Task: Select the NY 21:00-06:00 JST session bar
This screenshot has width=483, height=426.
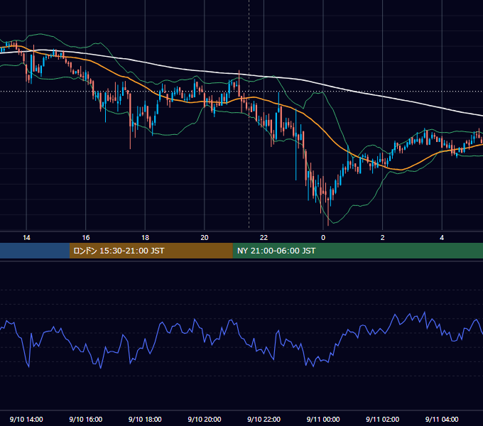Action: pos(357,251)
